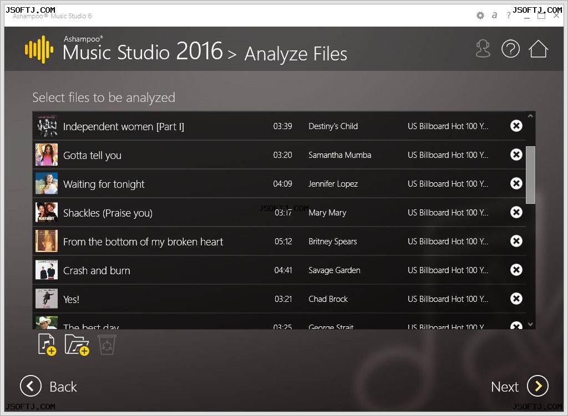The width and height of the screenshot is (568, 416).
Task: Remove Waiting for tonight from list
Action: (516, 183)
